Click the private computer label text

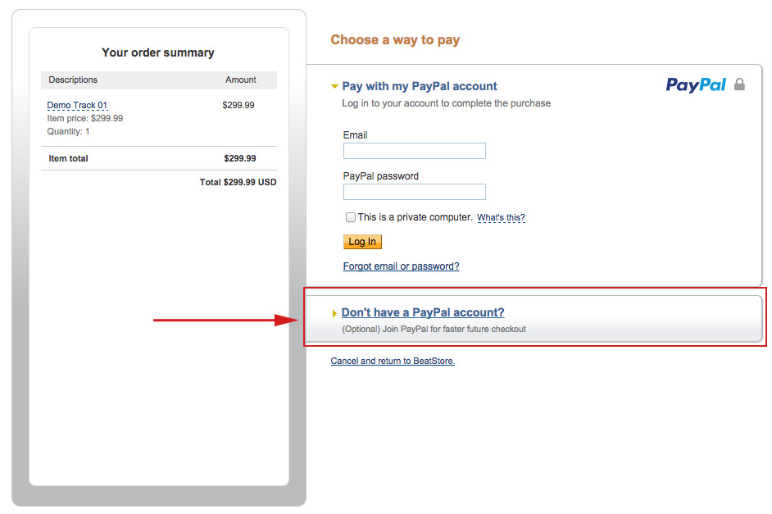click(415, 217)
